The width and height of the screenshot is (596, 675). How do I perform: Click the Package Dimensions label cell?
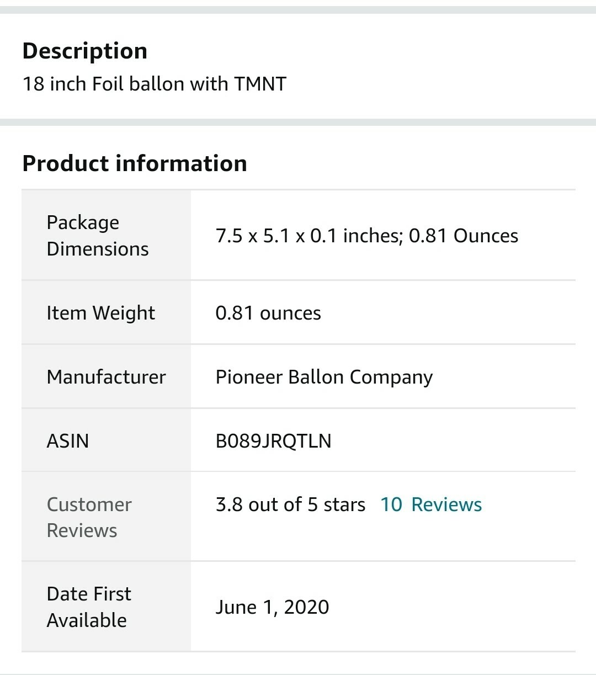[106, 236]
